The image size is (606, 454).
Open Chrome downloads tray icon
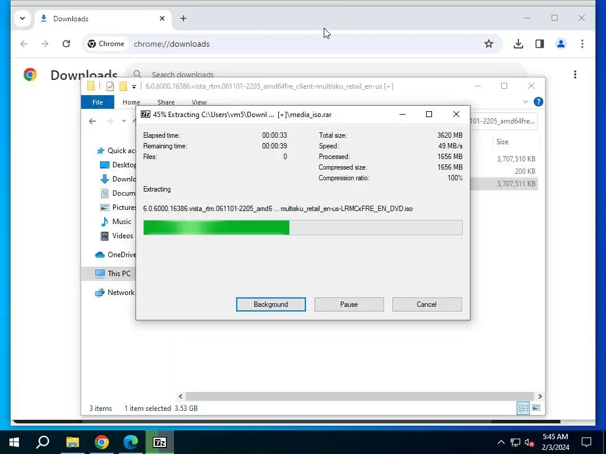click(518, 44)
